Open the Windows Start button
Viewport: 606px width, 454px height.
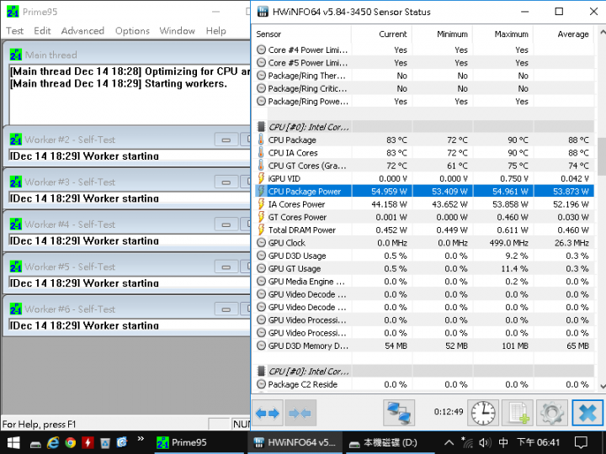pyautogui.click(x=13, y=443)
